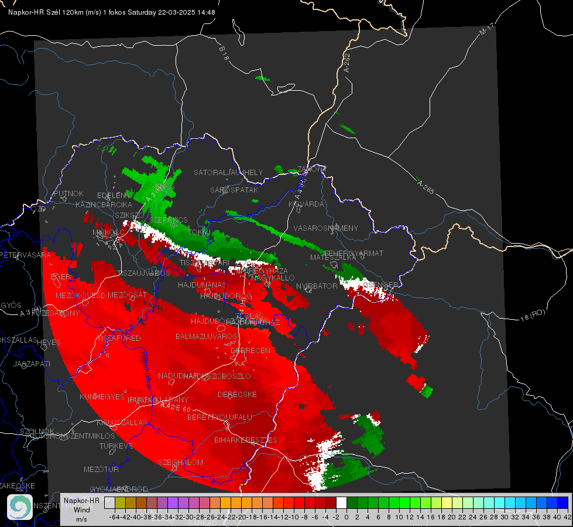Click the KISÚJSZÁLLÁS label
573x527 pixels.
tap(122, 422)
